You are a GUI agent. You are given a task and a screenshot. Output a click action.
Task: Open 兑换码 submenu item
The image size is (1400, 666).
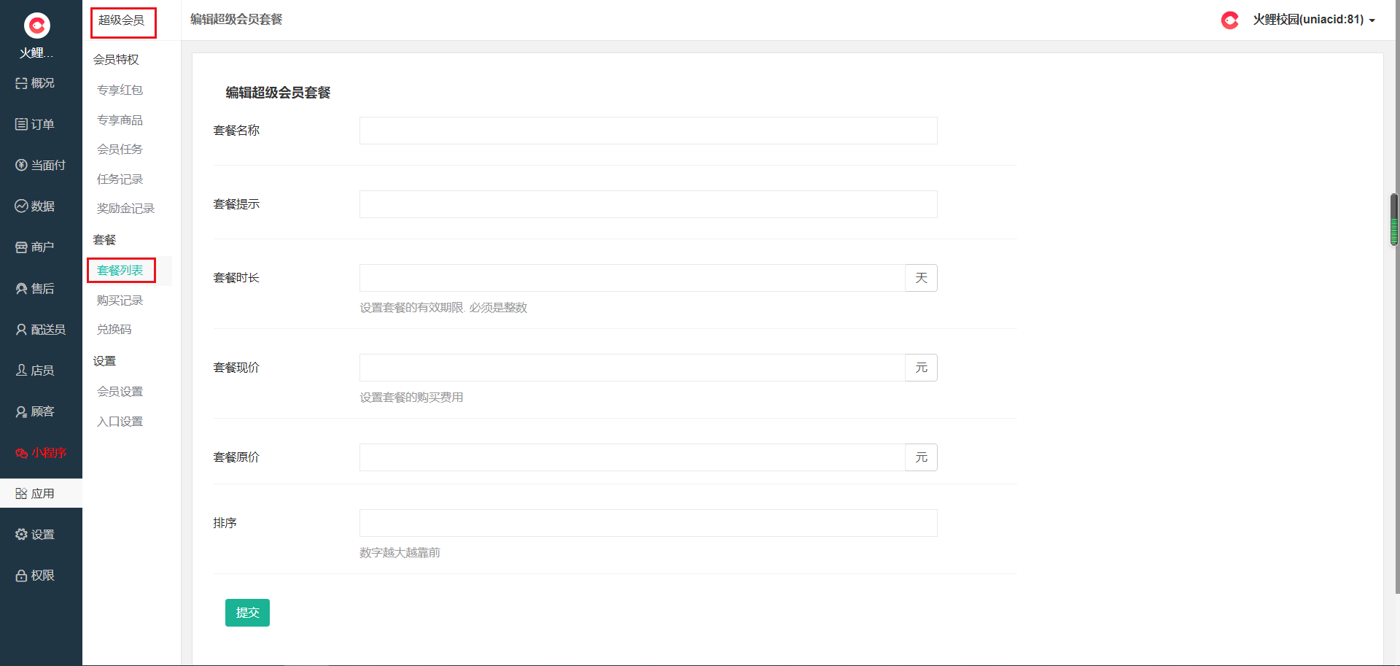[x=114, y=329]
